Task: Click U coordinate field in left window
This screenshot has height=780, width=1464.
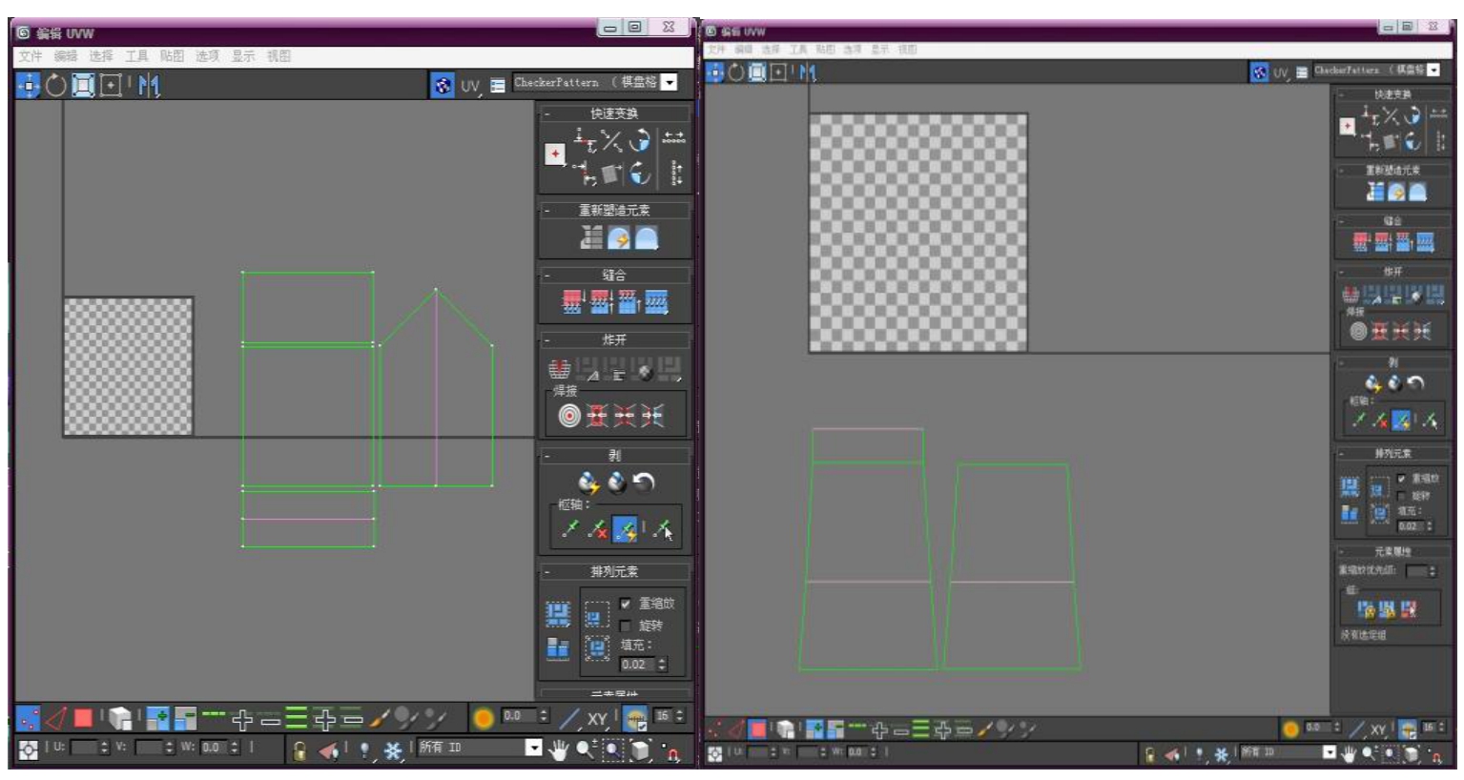Action: tap(86, 748)
